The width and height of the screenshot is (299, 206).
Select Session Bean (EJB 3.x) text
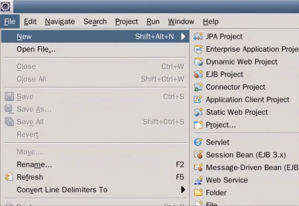(x=246, y=154)
